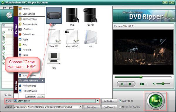Click the preview video image
Screen dimensions: 176x112
coord(143,52)
